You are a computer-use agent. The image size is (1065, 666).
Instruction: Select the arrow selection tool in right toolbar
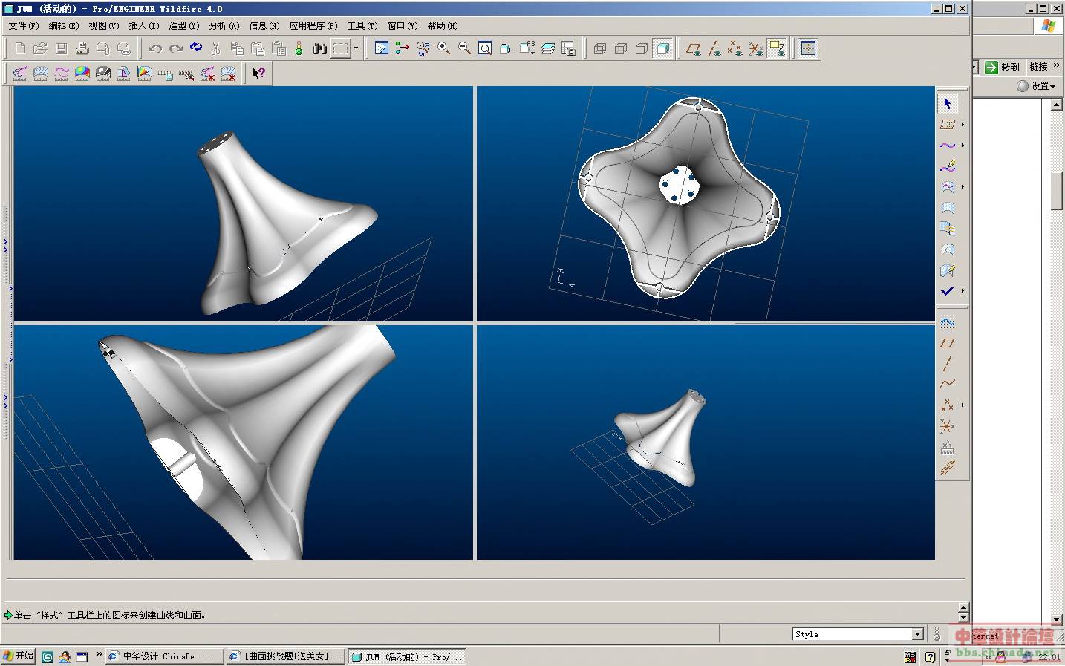point(947,104)
